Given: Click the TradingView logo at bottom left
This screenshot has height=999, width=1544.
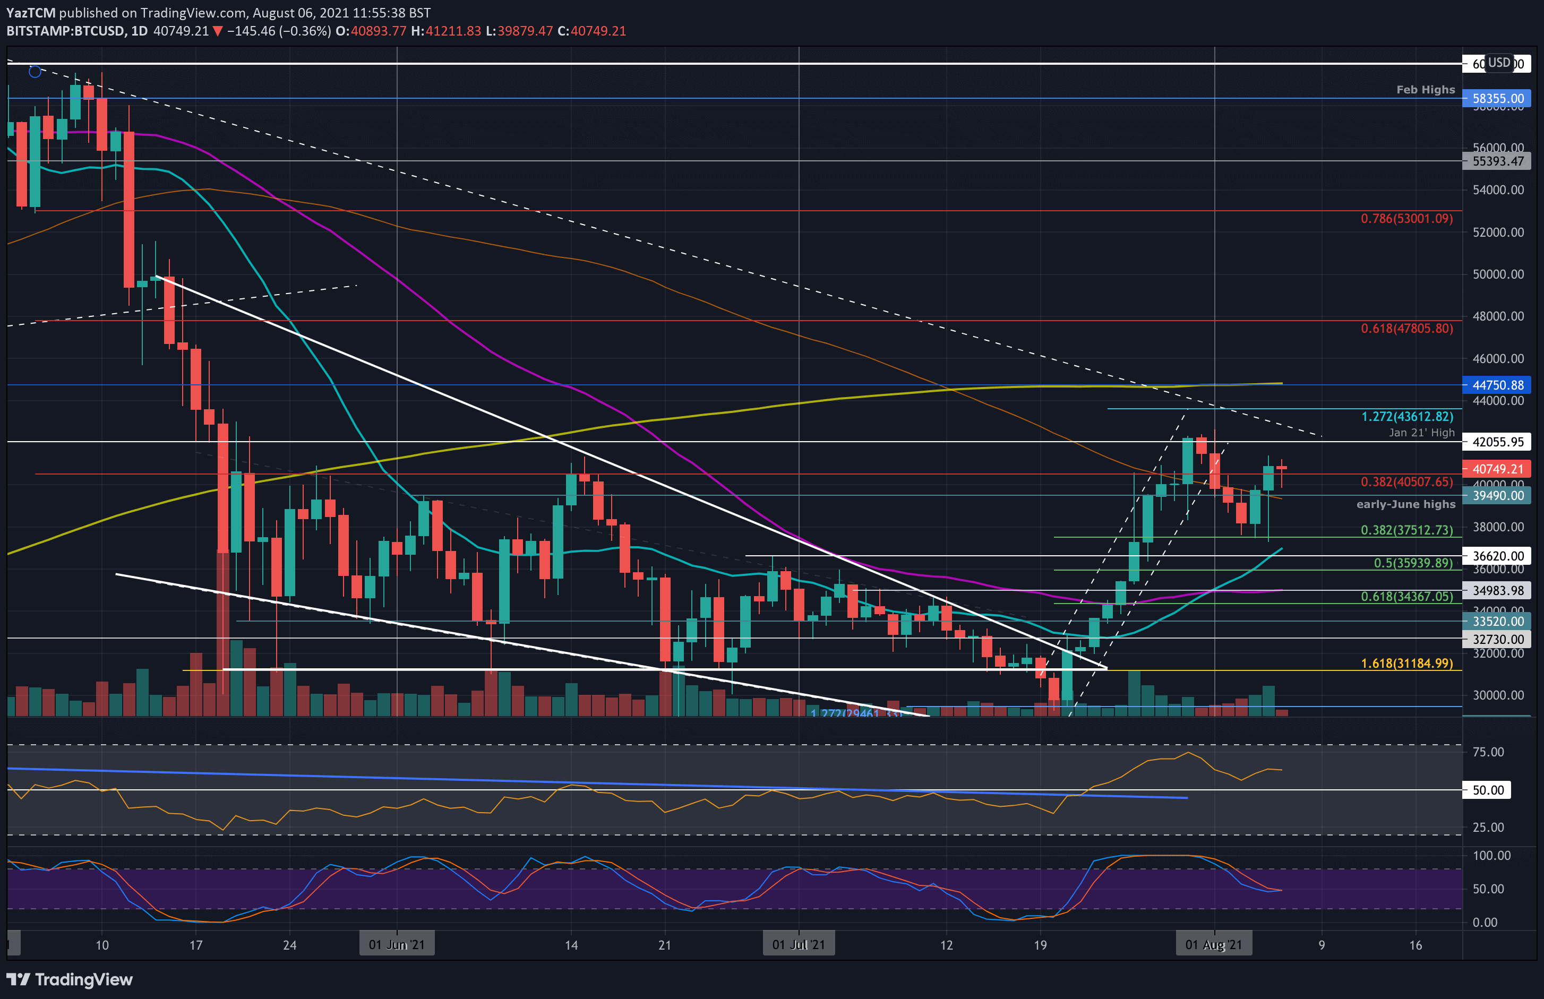Looking at the screenshot, I should (x=70, y=979).
